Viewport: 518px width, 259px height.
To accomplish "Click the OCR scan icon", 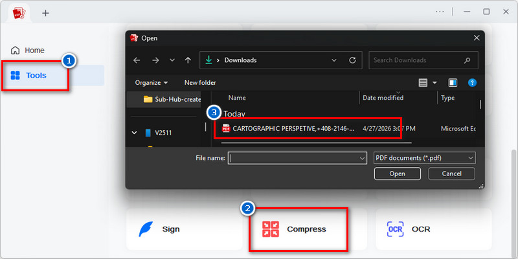I will 395,229.
